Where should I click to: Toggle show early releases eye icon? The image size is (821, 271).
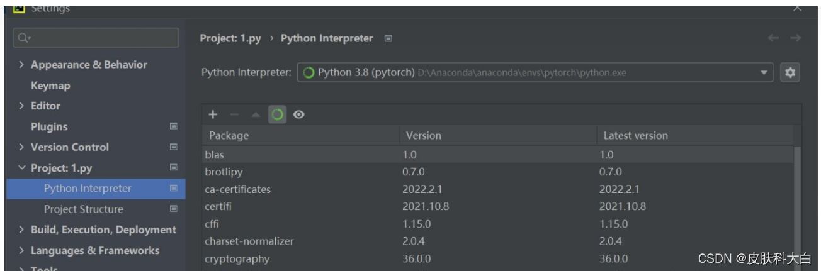point(299,114)
